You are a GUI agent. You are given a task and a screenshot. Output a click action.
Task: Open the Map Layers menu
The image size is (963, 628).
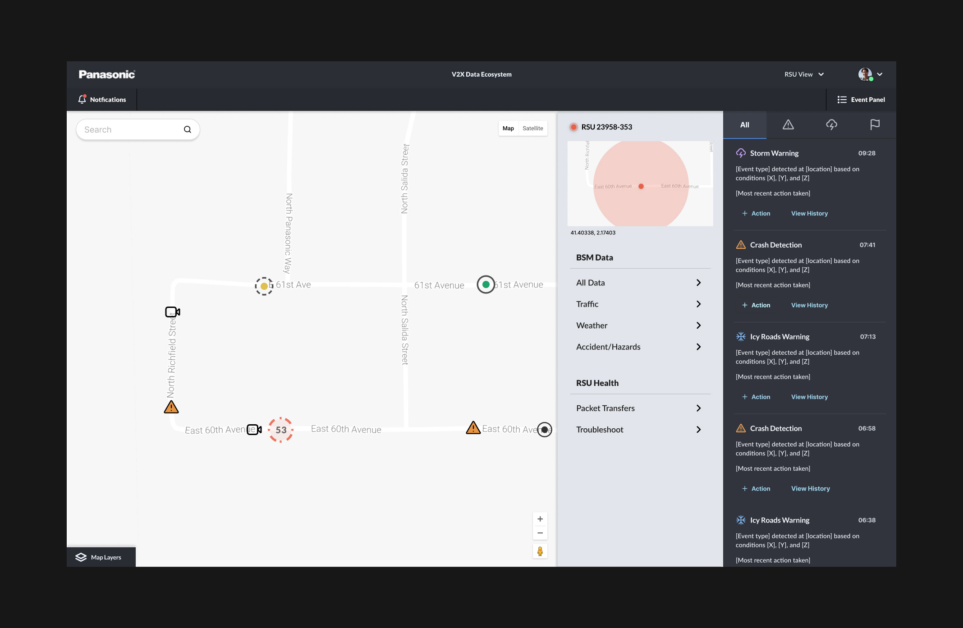point(101,557)
